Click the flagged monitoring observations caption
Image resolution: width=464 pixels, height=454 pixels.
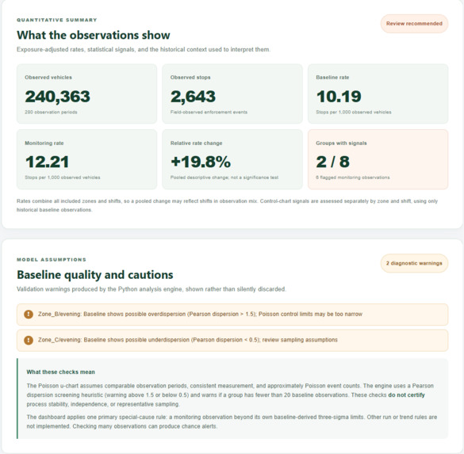coord(352,177)
